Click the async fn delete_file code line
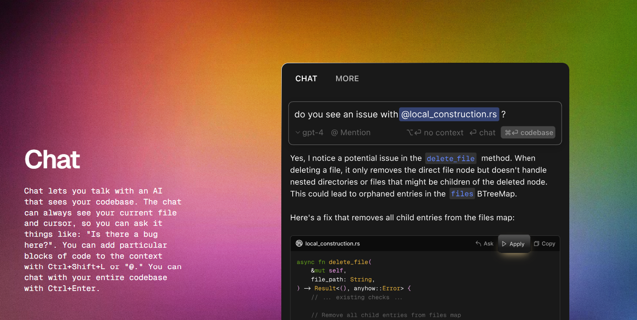This screenshot has height=320, width=637. (333, 262)
